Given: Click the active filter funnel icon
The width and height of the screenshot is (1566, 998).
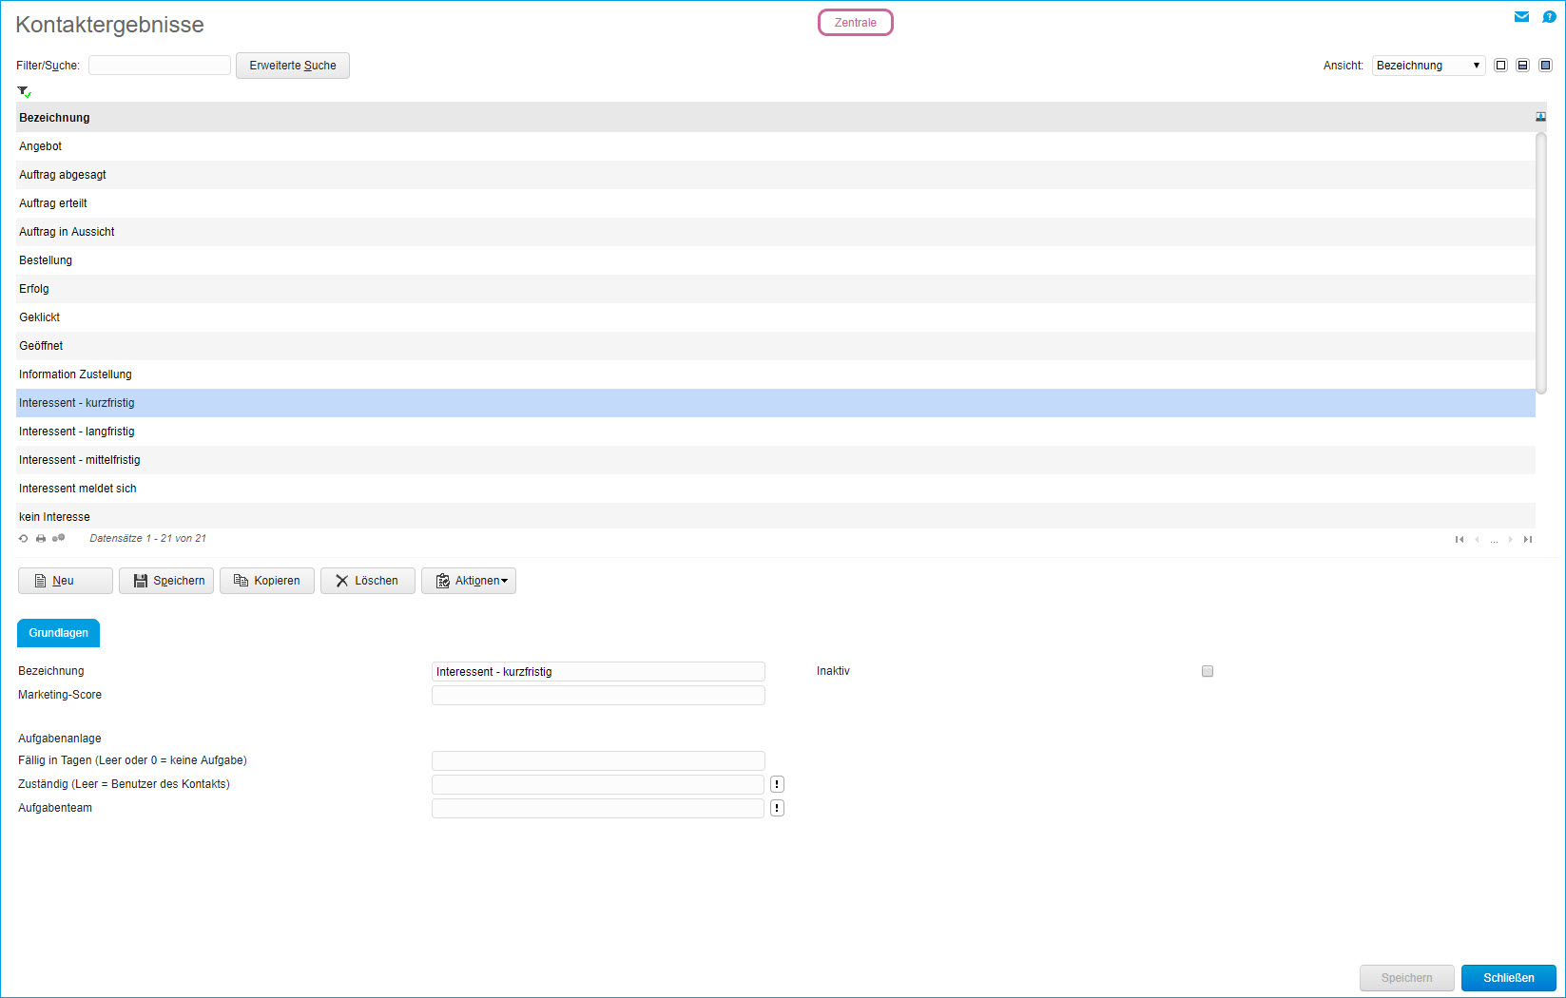Looking at the screenshot, I should pyautogui.click(x=24, y=91).
